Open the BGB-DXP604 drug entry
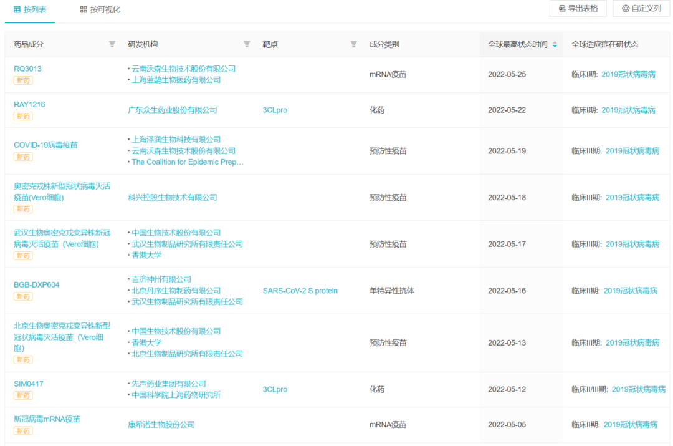673x446 pixels. point(37,284)
